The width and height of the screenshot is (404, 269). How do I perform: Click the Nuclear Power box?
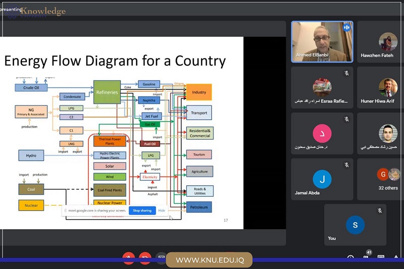tap(110, 202)
